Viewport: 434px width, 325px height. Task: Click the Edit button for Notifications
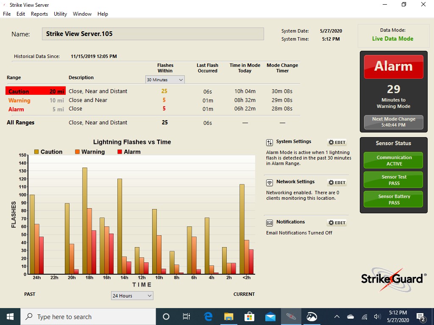[x=337, y=223]
